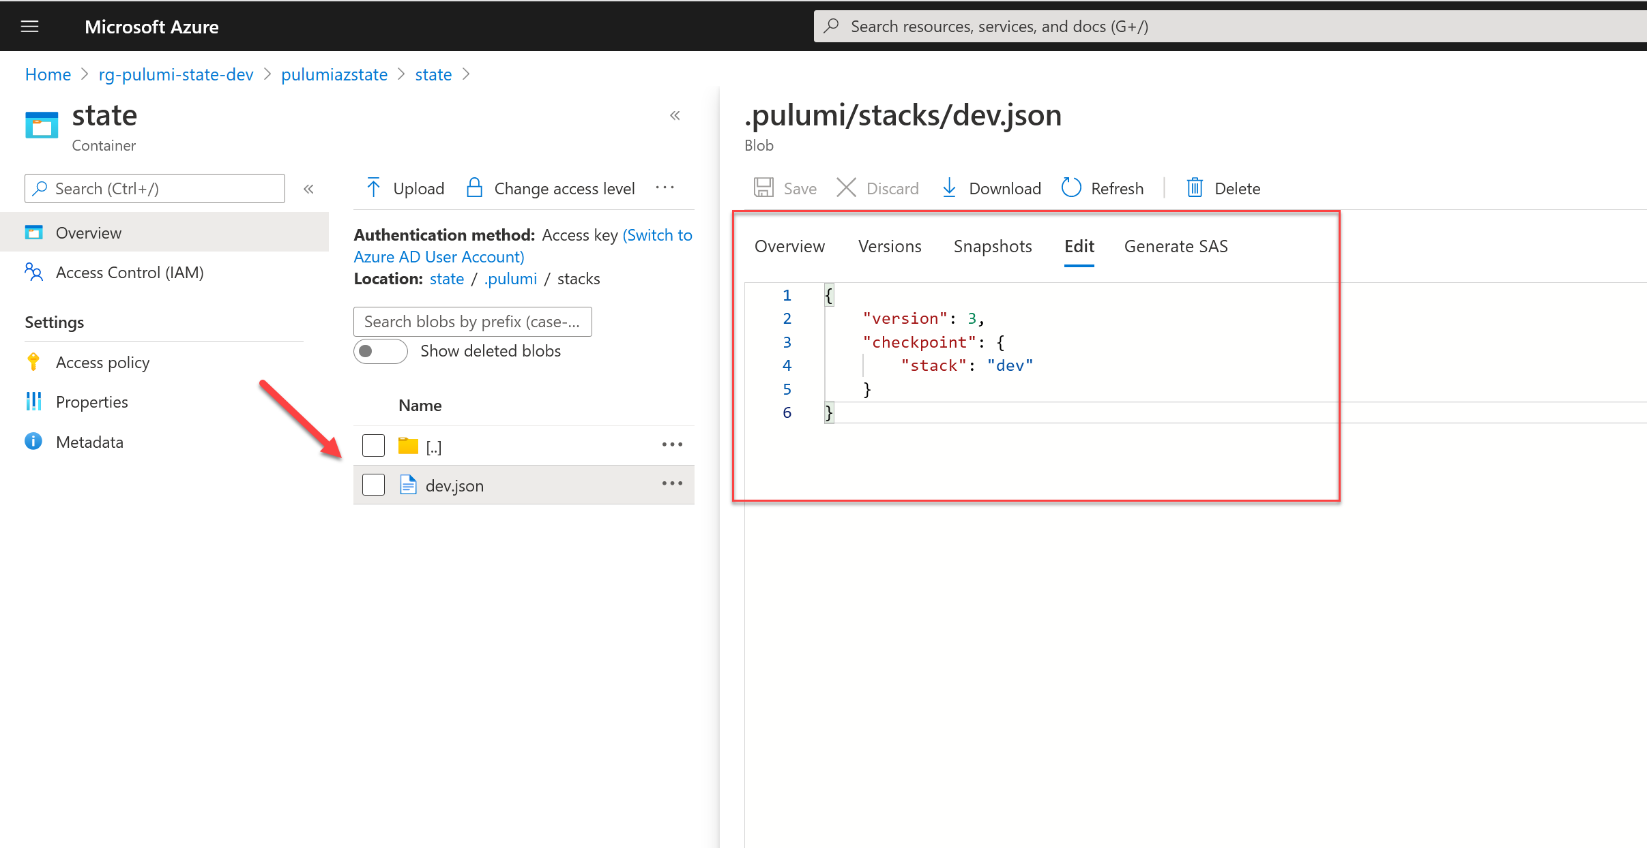
Task: Open more container toolbar commands
Action: [665, 187]
